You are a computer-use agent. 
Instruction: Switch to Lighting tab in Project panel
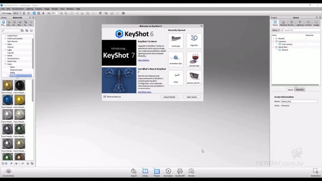(x=300, y=23)
